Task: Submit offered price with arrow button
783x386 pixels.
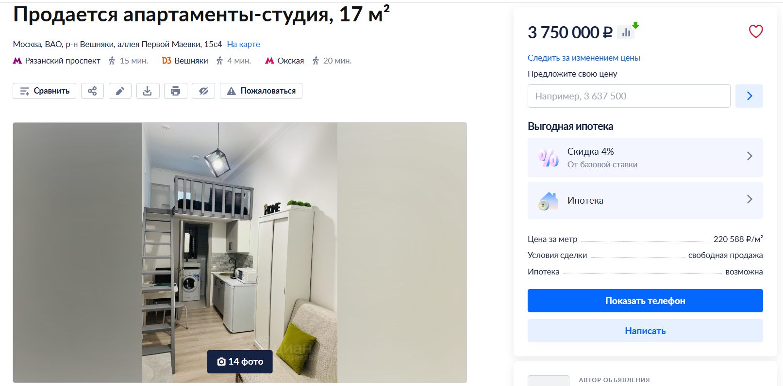Action: pyautogui.click(x=749, y=96)
